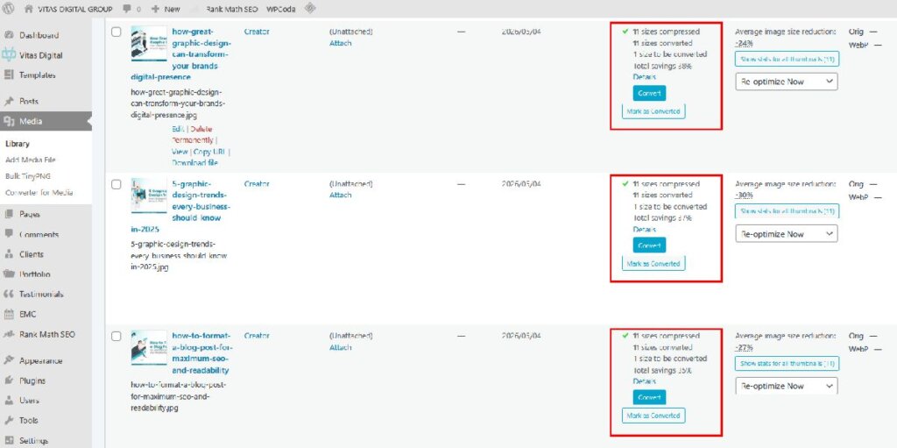The width and height of the screenshot is (897, 448).
Task: Open Add Media File submenu item
Action: 31,160
